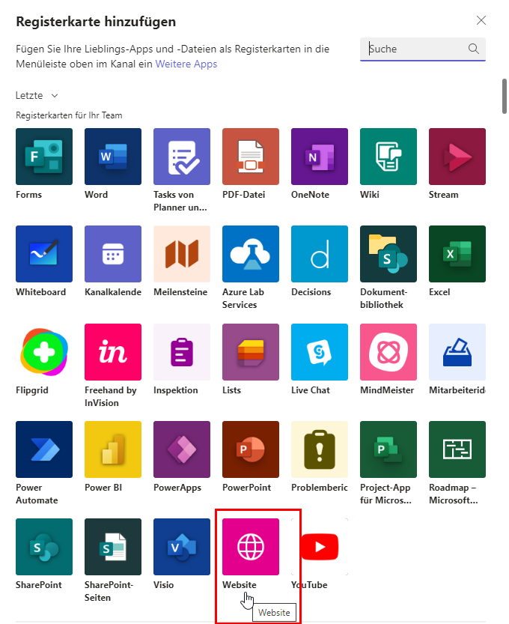Choose the Visio app tile
Viewport: 509px width, 624px height.
pos(182,547)
